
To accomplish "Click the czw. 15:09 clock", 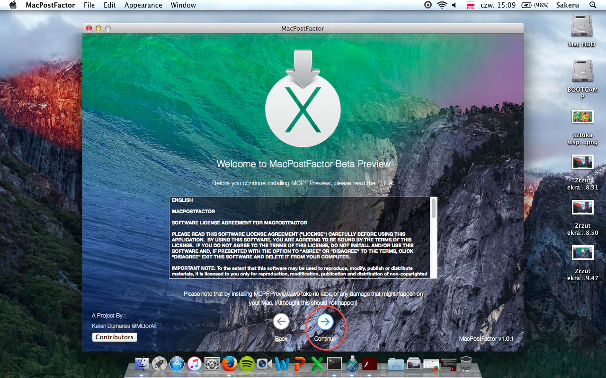I will click(498, 5).
